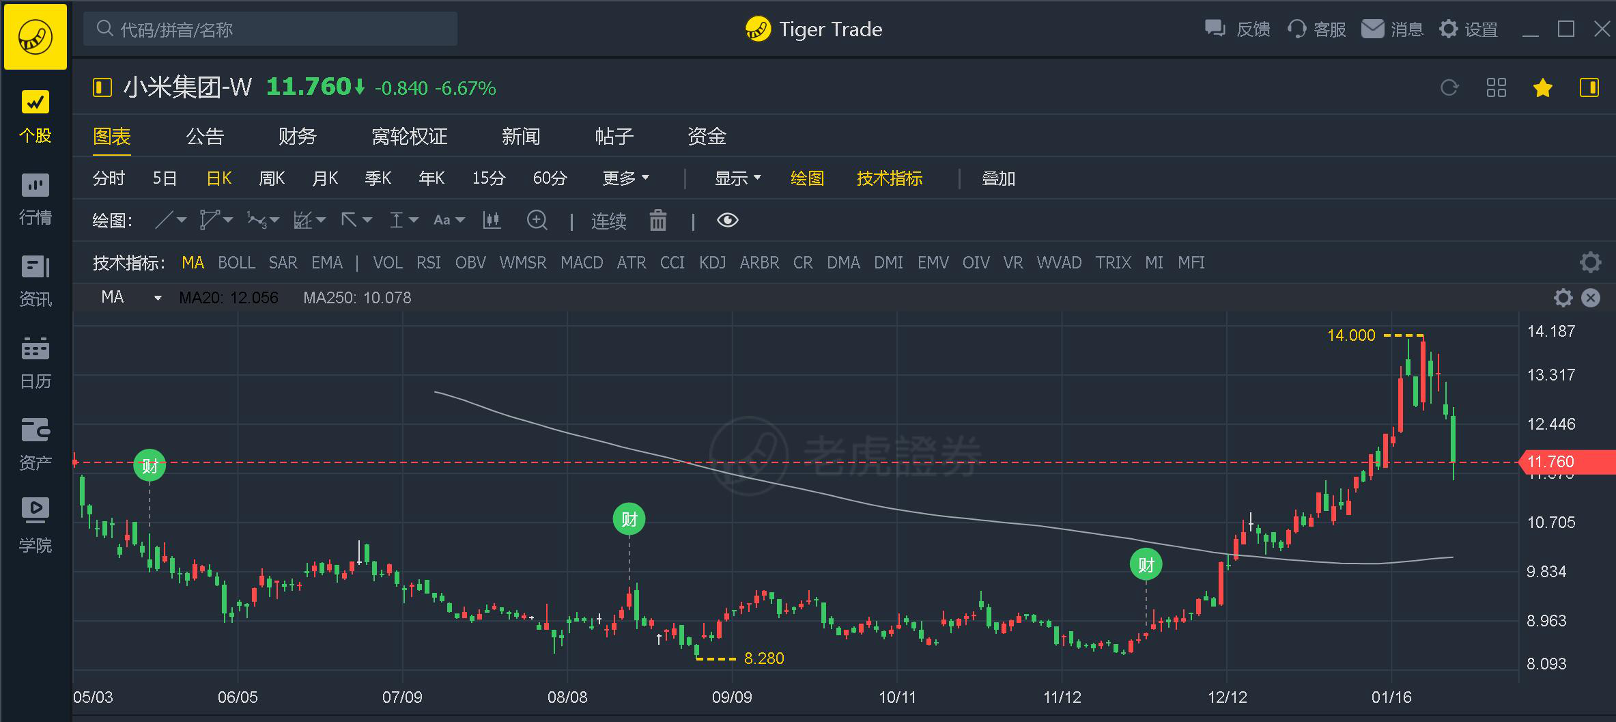Open the MA panel settings gear
1616x722 pixels.
[x=1563, y=298]
